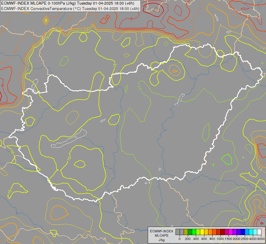Click the MLCAPE 0-100hPa title line
This screenshot has width=266, height=244.
[67, 3]
